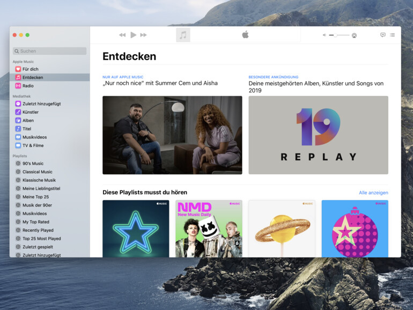The width and height of the screenshot is (413, 310).
Task: Open Musikvideos under Mediathek
Action: 50,137
